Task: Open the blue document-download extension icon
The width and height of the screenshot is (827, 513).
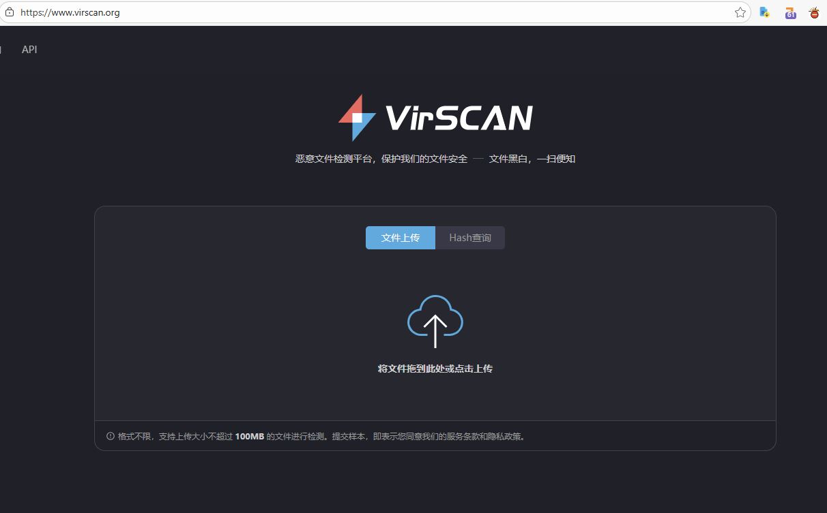Action: click(x=764, y=12)
